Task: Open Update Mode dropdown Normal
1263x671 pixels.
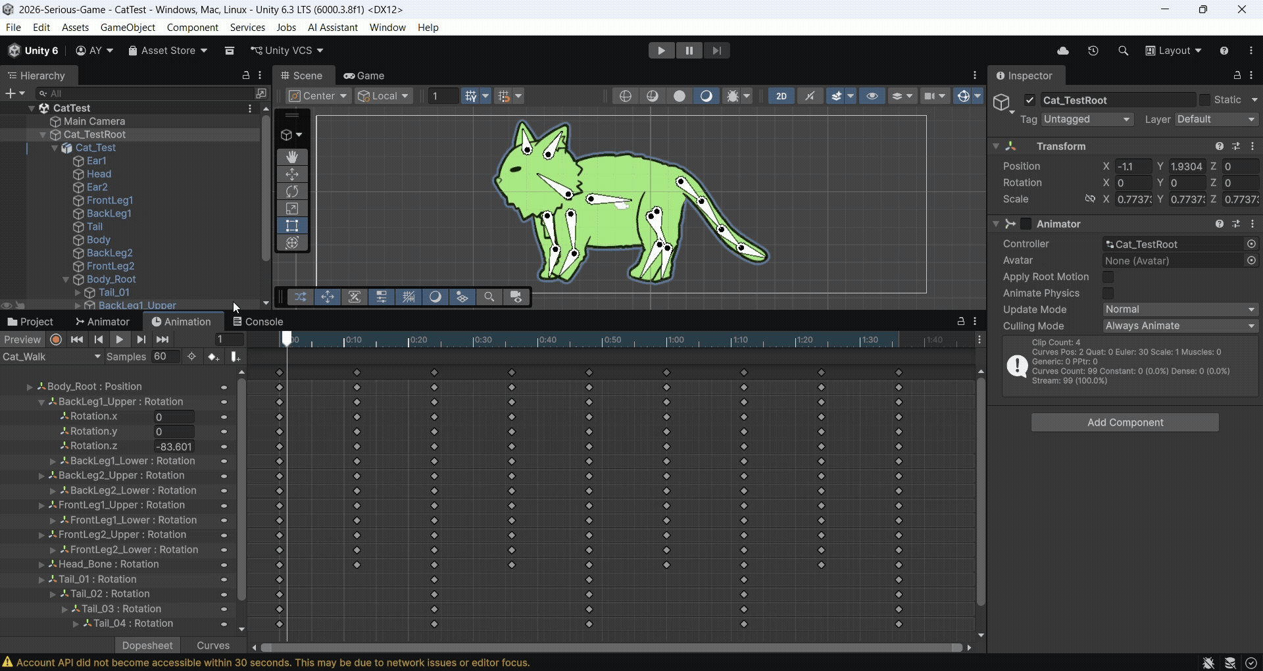Action: point(1181,309)
